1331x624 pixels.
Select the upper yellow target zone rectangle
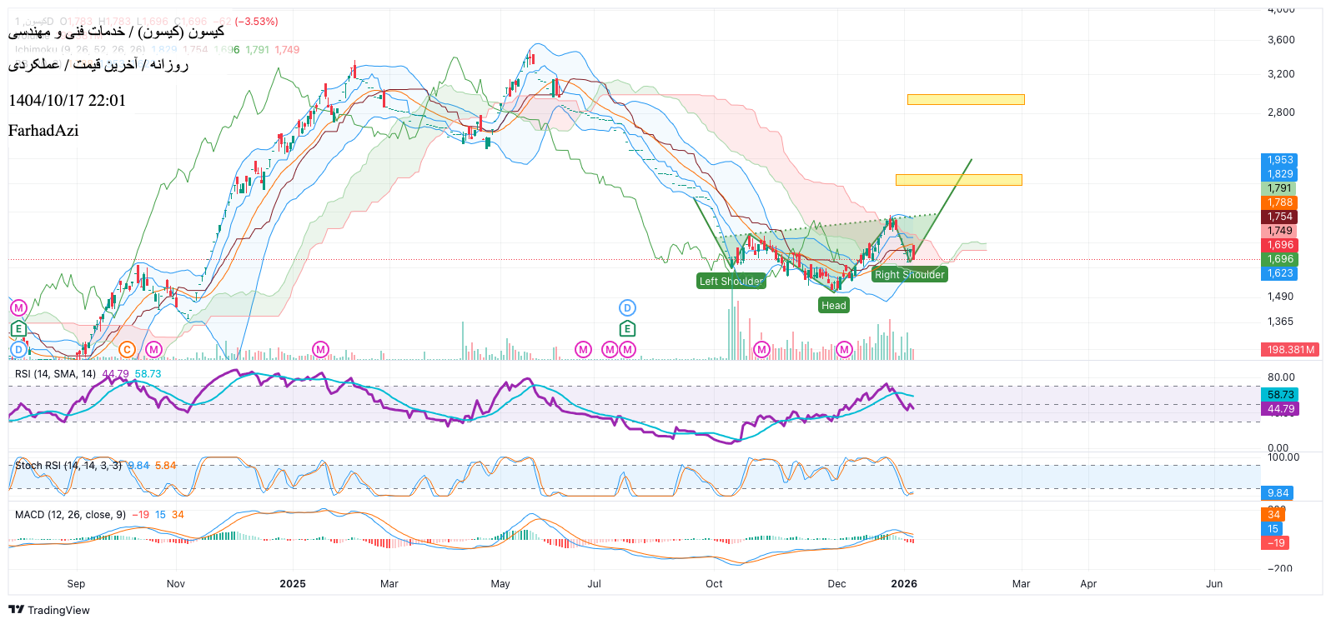click(x=966, y=100)
